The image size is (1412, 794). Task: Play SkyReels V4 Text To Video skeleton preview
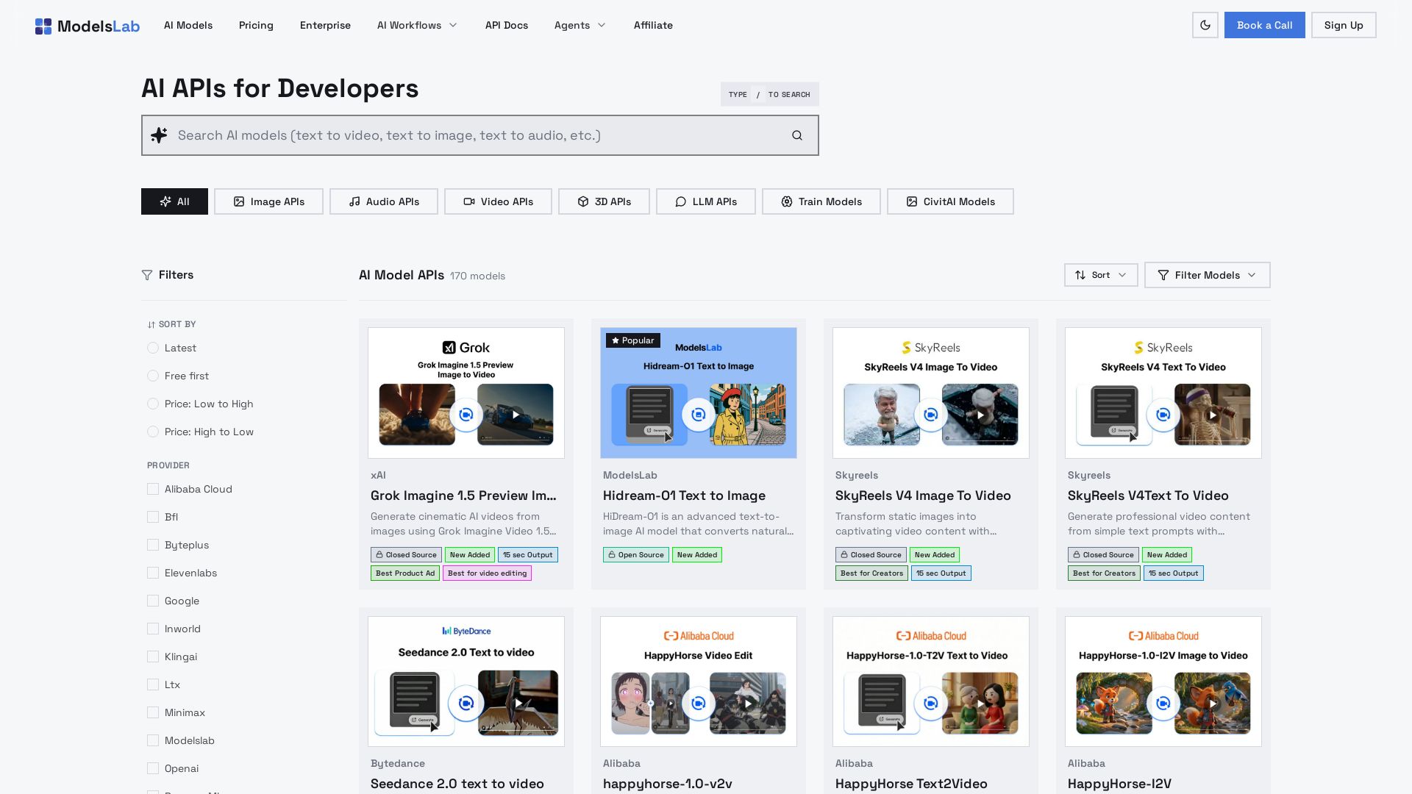coord(1213,415)
